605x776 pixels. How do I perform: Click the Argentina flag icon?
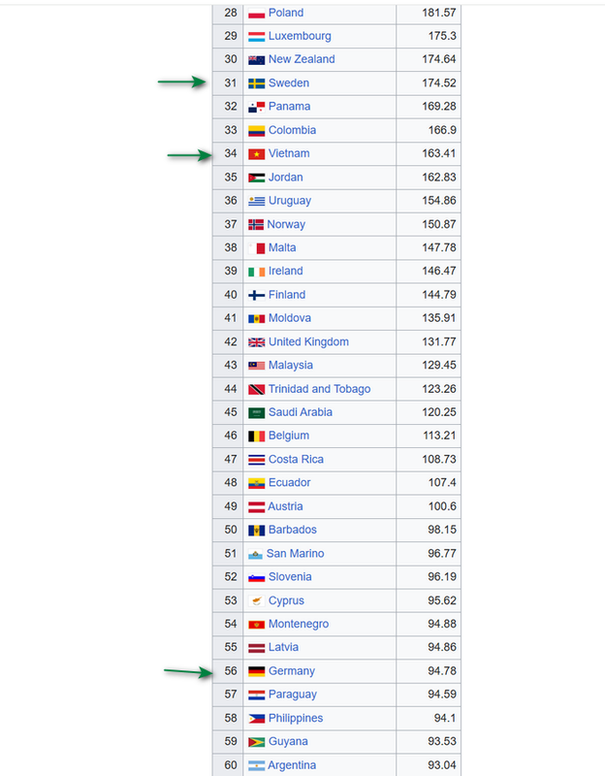pyautogui.click(x=256, y=765)
